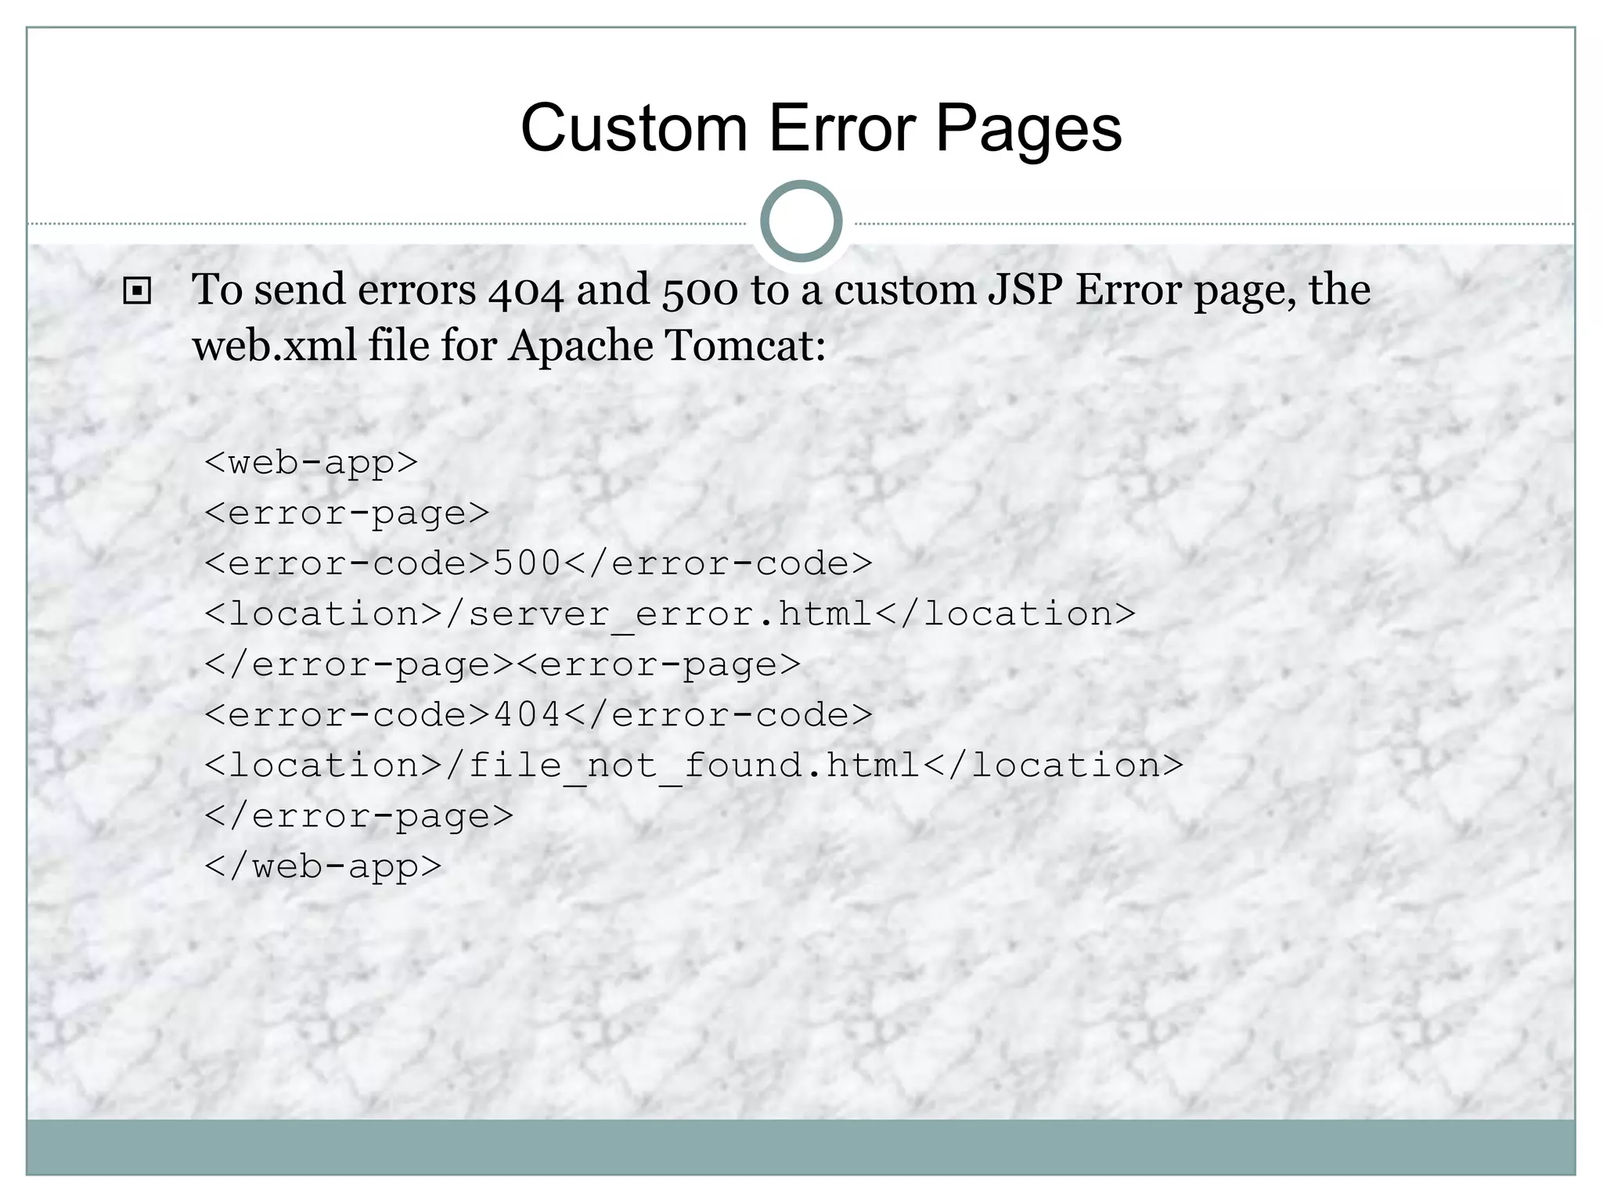Click the '<error-code>500</error-code>' line
This screenshot has height=1202, width=1603.
point(539,563)
